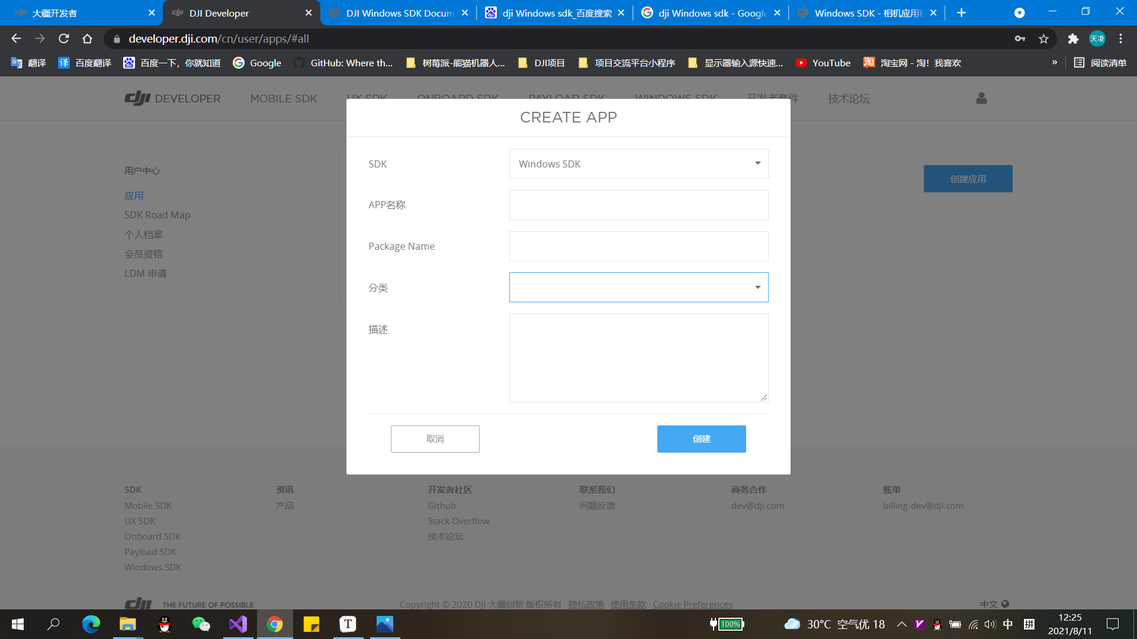Click the DJI DEVELOPER logo
Screen dimensions: 1137x639
[172, 98]
